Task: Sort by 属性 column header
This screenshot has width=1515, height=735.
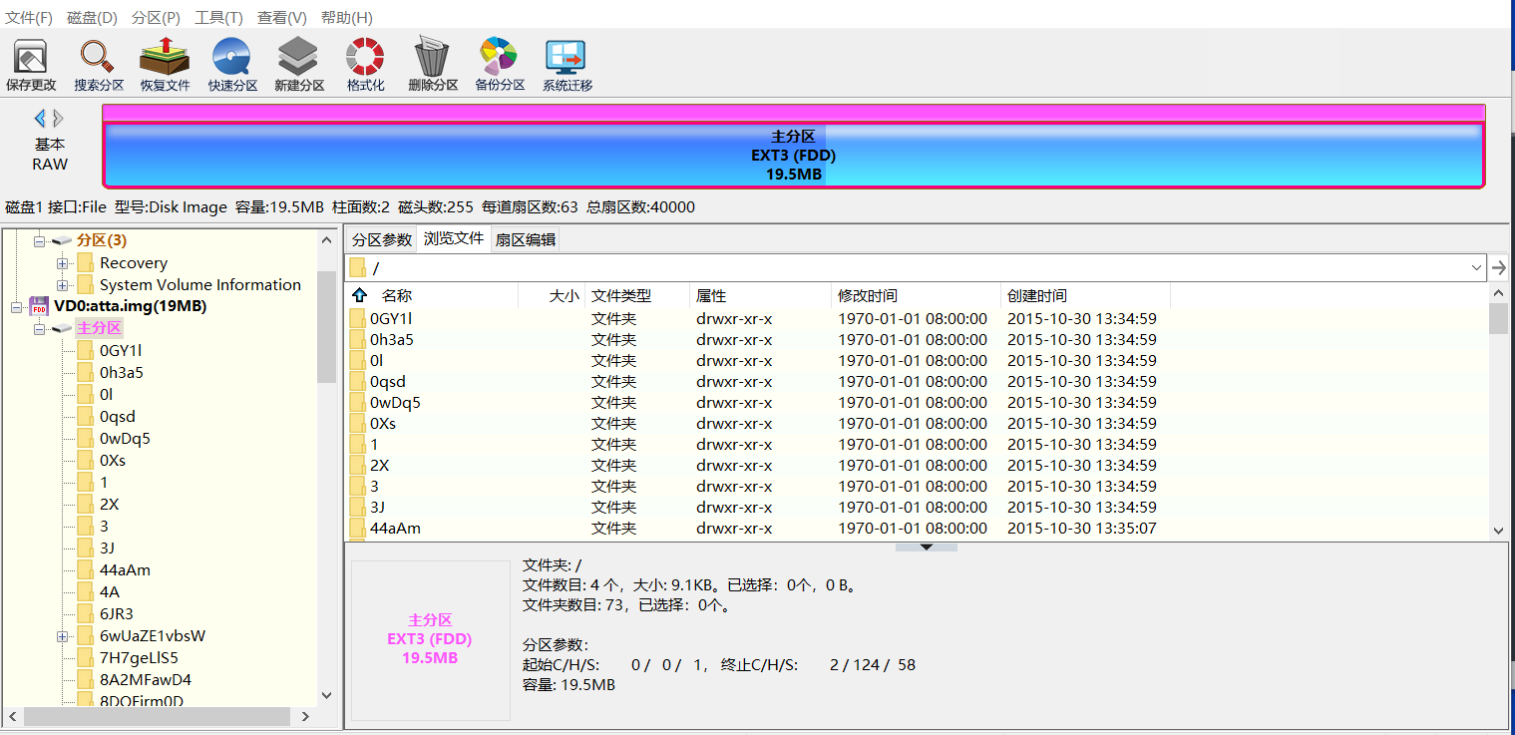Action: pos(760,295)
